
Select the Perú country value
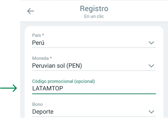38,43
